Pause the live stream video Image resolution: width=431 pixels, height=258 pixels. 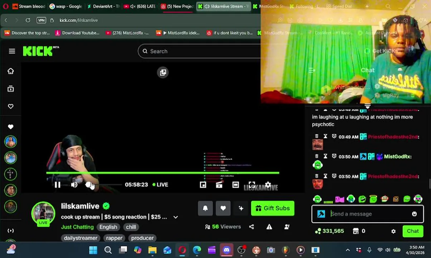click(57, 185)
